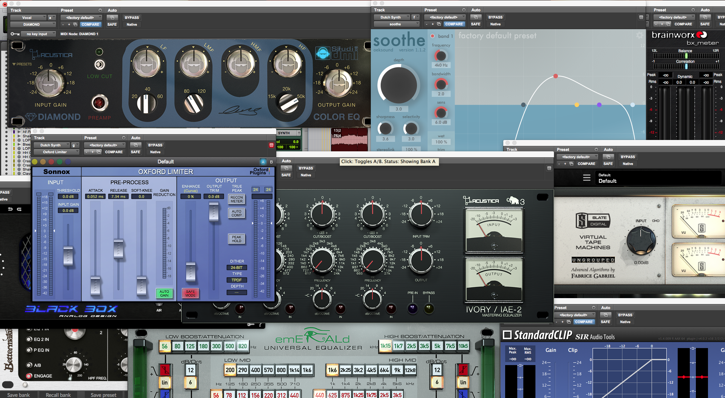Open automation enable icon in soothe window
This screenshot has height=398, width=725.
click(476, 17)
